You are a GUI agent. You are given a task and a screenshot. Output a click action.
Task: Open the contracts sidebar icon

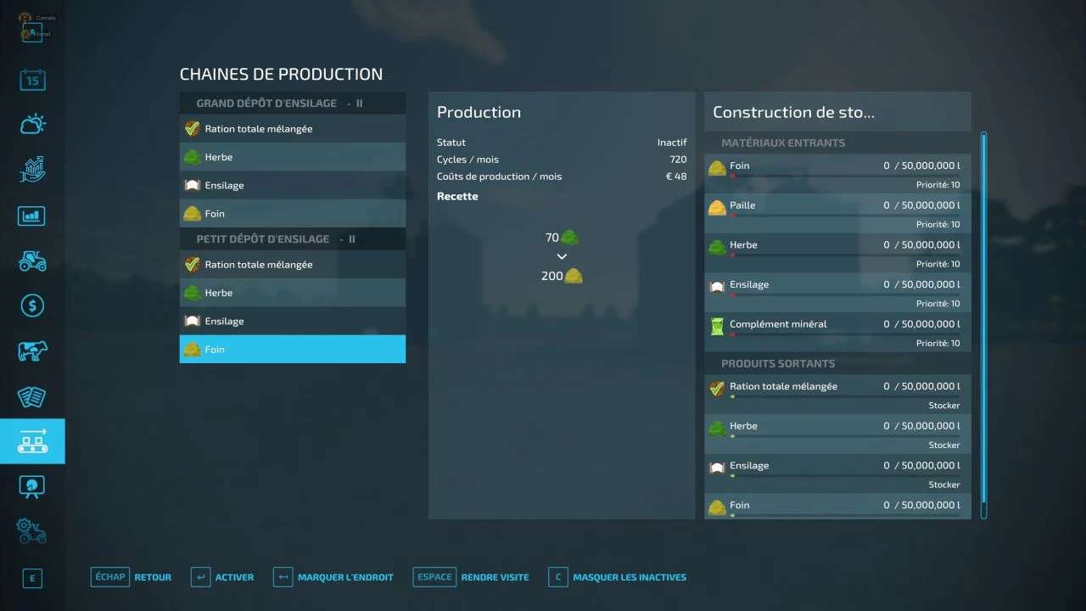point(32,396)
